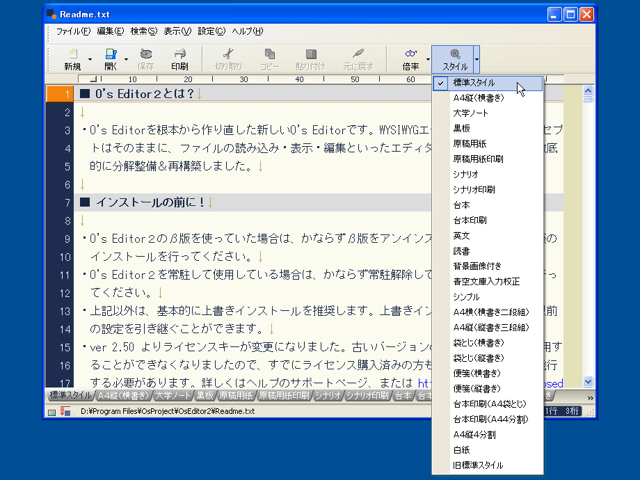Click the 保存 (Save) toolbar icon
This screenshot has height=480, width=640.
coord(145,54)
